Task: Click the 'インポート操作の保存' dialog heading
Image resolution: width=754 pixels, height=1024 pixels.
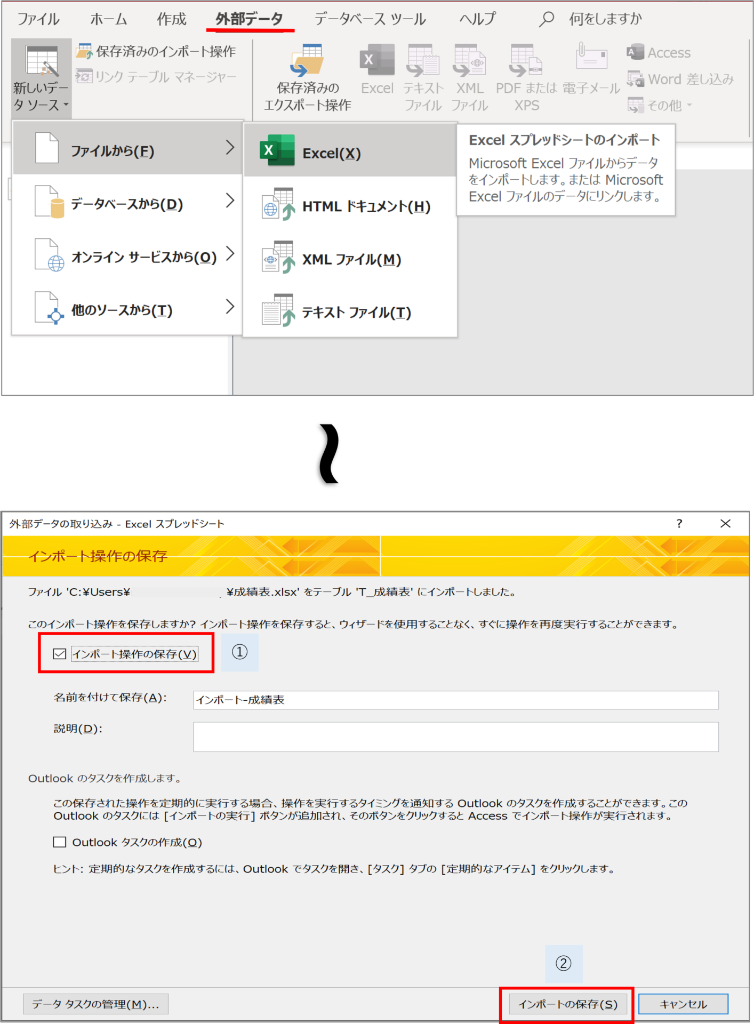Action: coord(98,556)
